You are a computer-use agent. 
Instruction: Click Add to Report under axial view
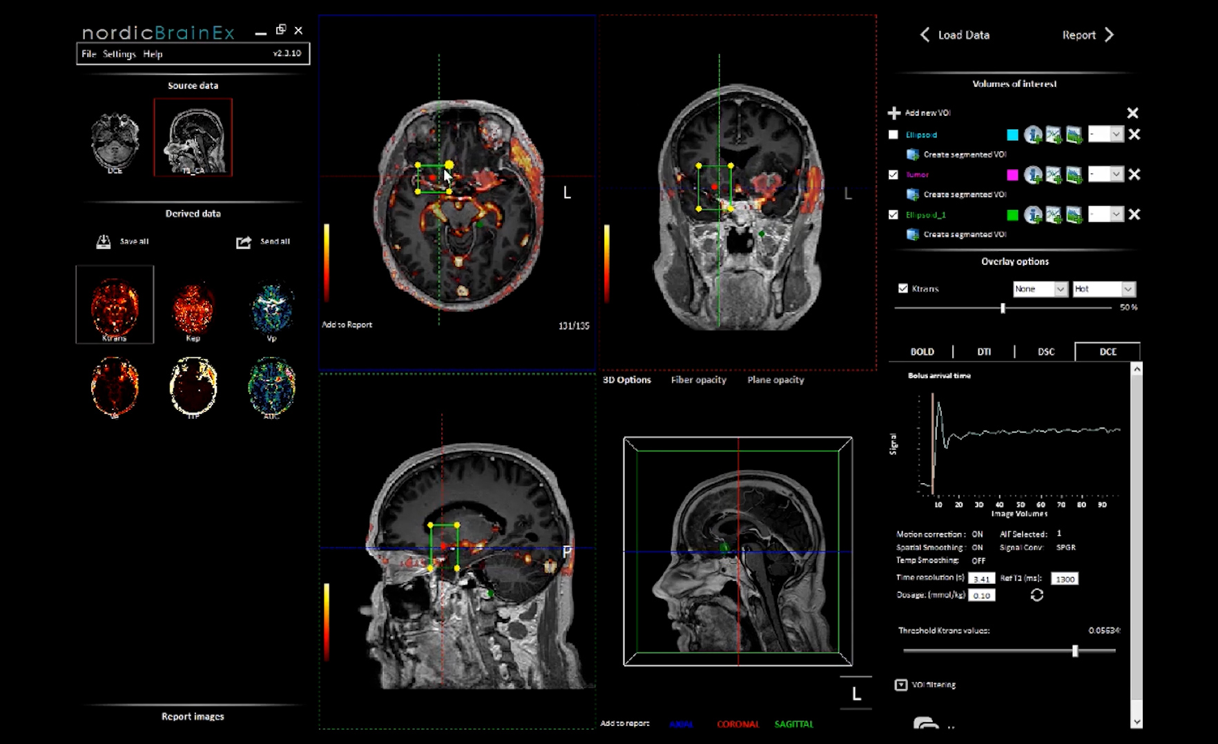(347, 325)
